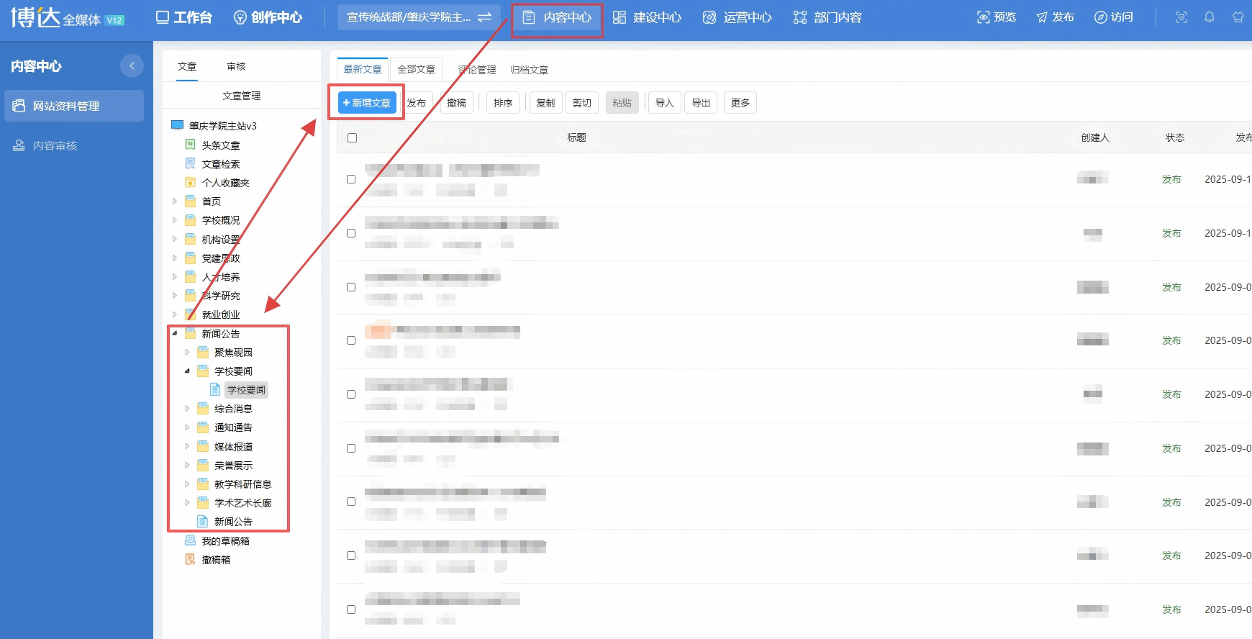1252x639 pixels.
Task: Tick the checkbox of the third article row
Action: [351, 287]
